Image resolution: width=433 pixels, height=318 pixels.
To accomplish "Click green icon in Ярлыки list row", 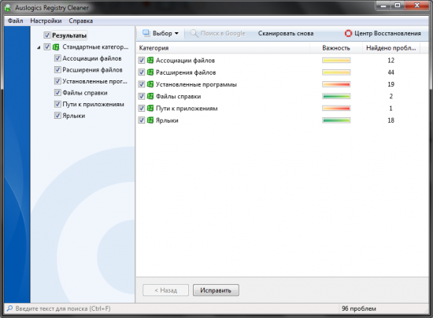I will (150, 120).
